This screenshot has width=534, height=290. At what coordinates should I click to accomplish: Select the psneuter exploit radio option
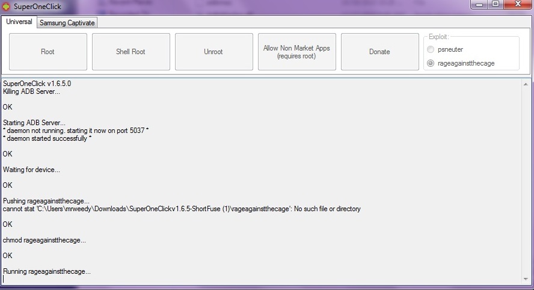click(x=430, y=50)
